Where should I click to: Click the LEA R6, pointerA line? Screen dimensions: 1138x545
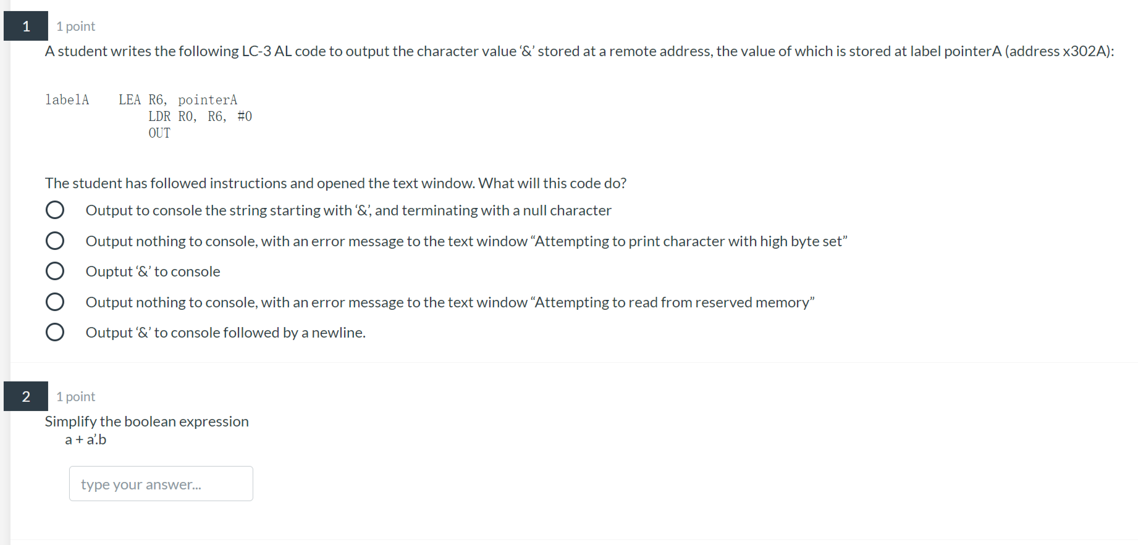coord(178,99)
